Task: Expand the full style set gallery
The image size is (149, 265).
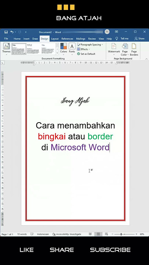Action: (57, 53)
